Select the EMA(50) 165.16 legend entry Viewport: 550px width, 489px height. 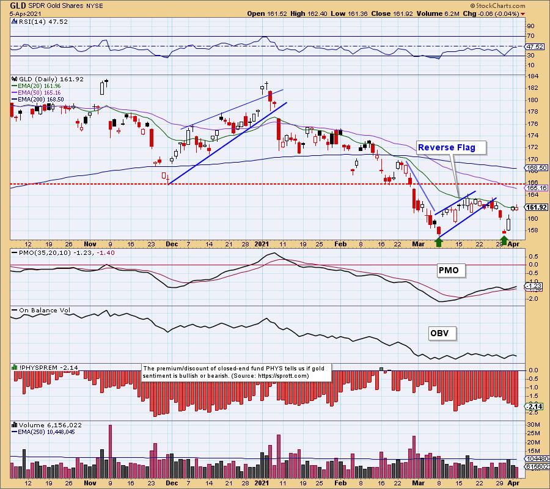[x=36, y=93]
